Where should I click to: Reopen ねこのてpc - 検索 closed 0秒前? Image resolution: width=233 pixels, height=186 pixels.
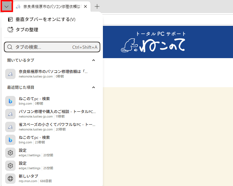click(52, 101)
